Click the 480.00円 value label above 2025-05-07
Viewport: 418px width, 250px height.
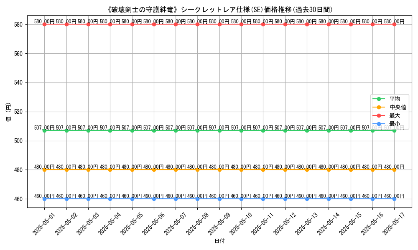pos(176,167)
